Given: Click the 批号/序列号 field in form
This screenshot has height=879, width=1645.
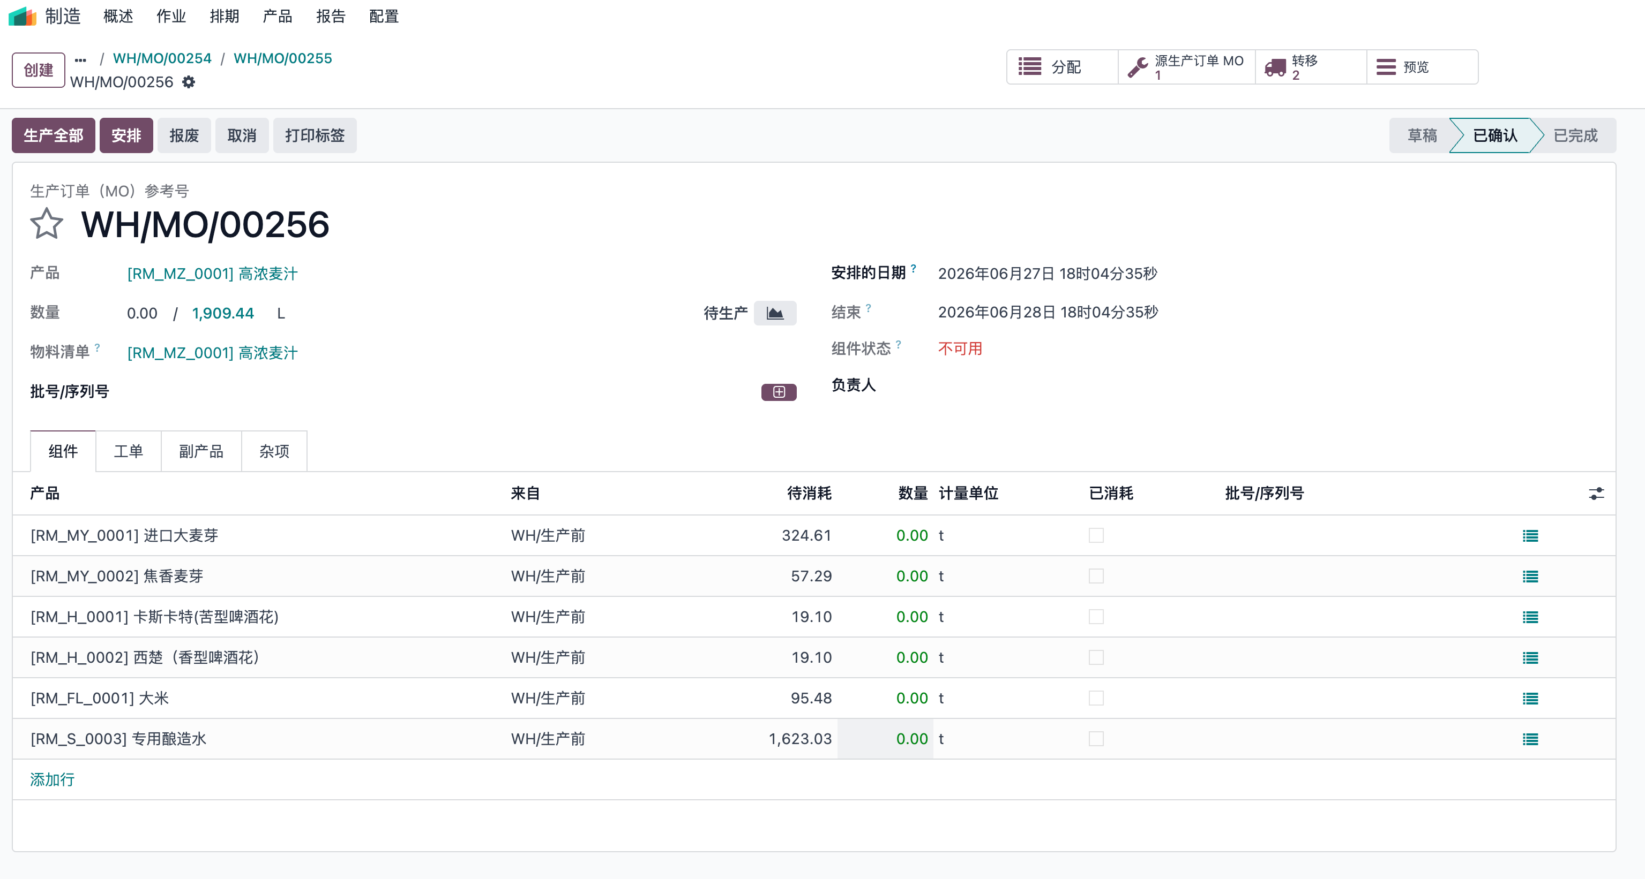Looking at the screenshot, I should pyautogui.click(x=440, y=392).
